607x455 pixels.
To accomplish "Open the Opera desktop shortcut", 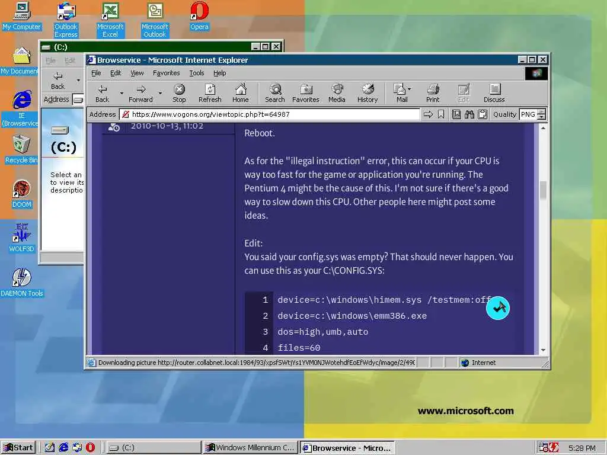I will click(199, 16).
